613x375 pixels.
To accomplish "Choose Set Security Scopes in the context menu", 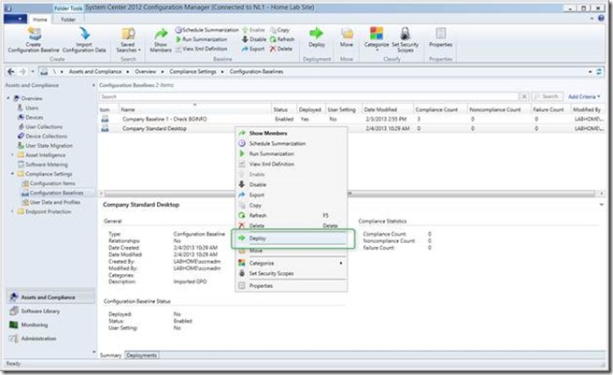I will pyautogui.click(x=291, y=273).
